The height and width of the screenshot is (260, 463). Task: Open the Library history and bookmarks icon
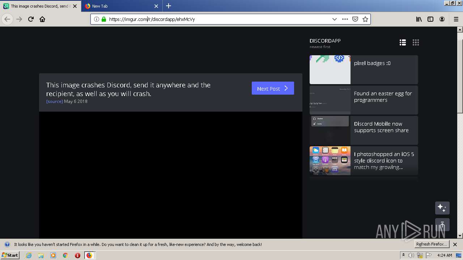coord(419,19)
